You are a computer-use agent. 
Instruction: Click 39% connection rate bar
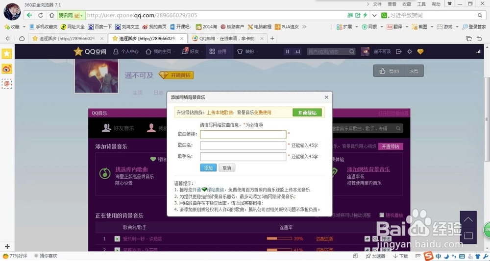click(279, 239)
